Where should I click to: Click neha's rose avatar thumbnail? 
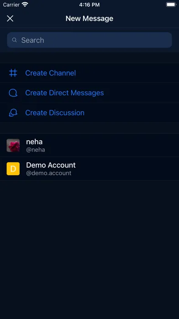tap(13, 145)
